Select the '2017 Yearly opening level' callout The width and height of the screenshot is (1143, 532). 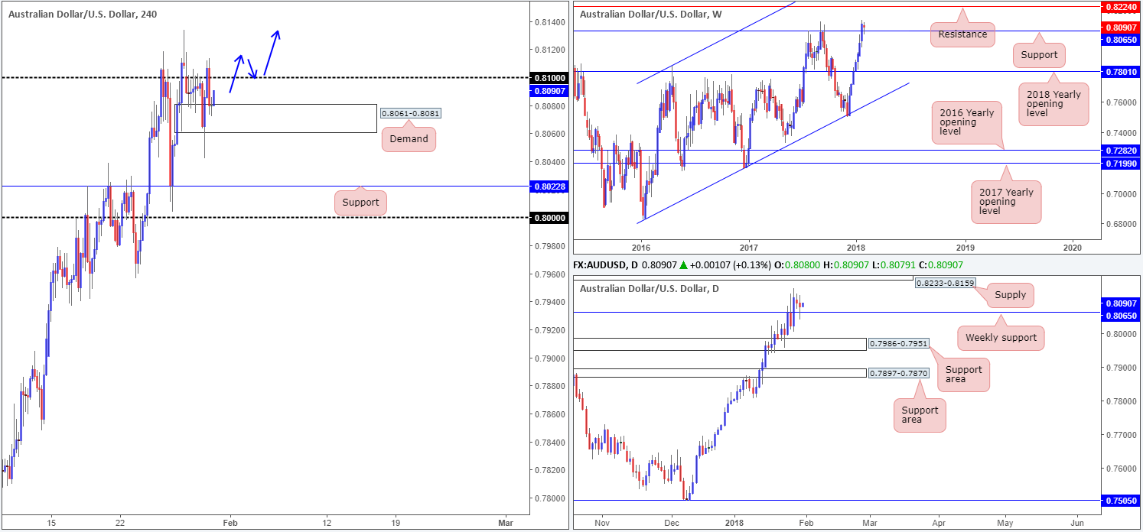[x=1005, y=201]
